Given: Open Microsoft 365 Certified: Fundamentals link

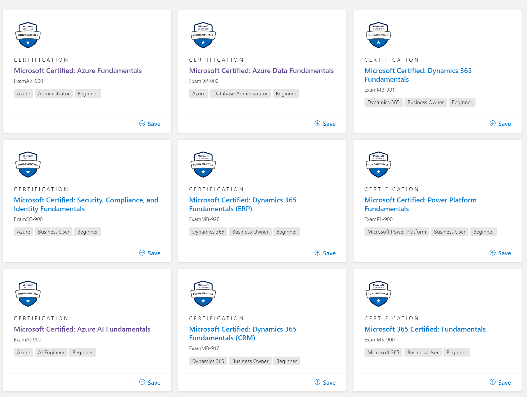Looking at the screenshot, I should (425, 329).
